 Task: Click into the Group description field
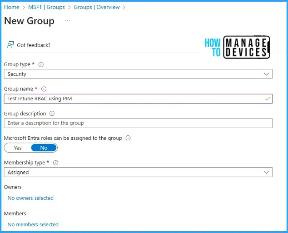[138, 123]
